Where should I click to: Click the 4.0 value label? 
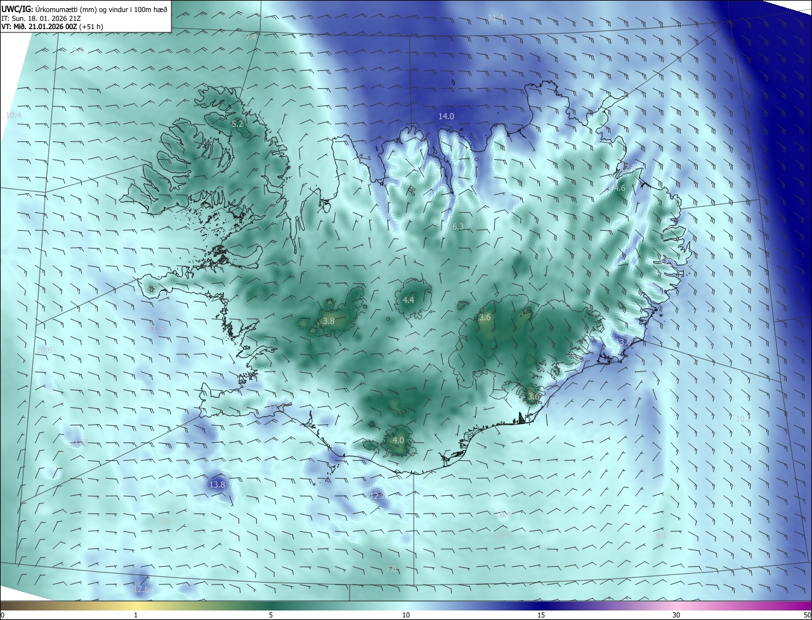[398, 440]
